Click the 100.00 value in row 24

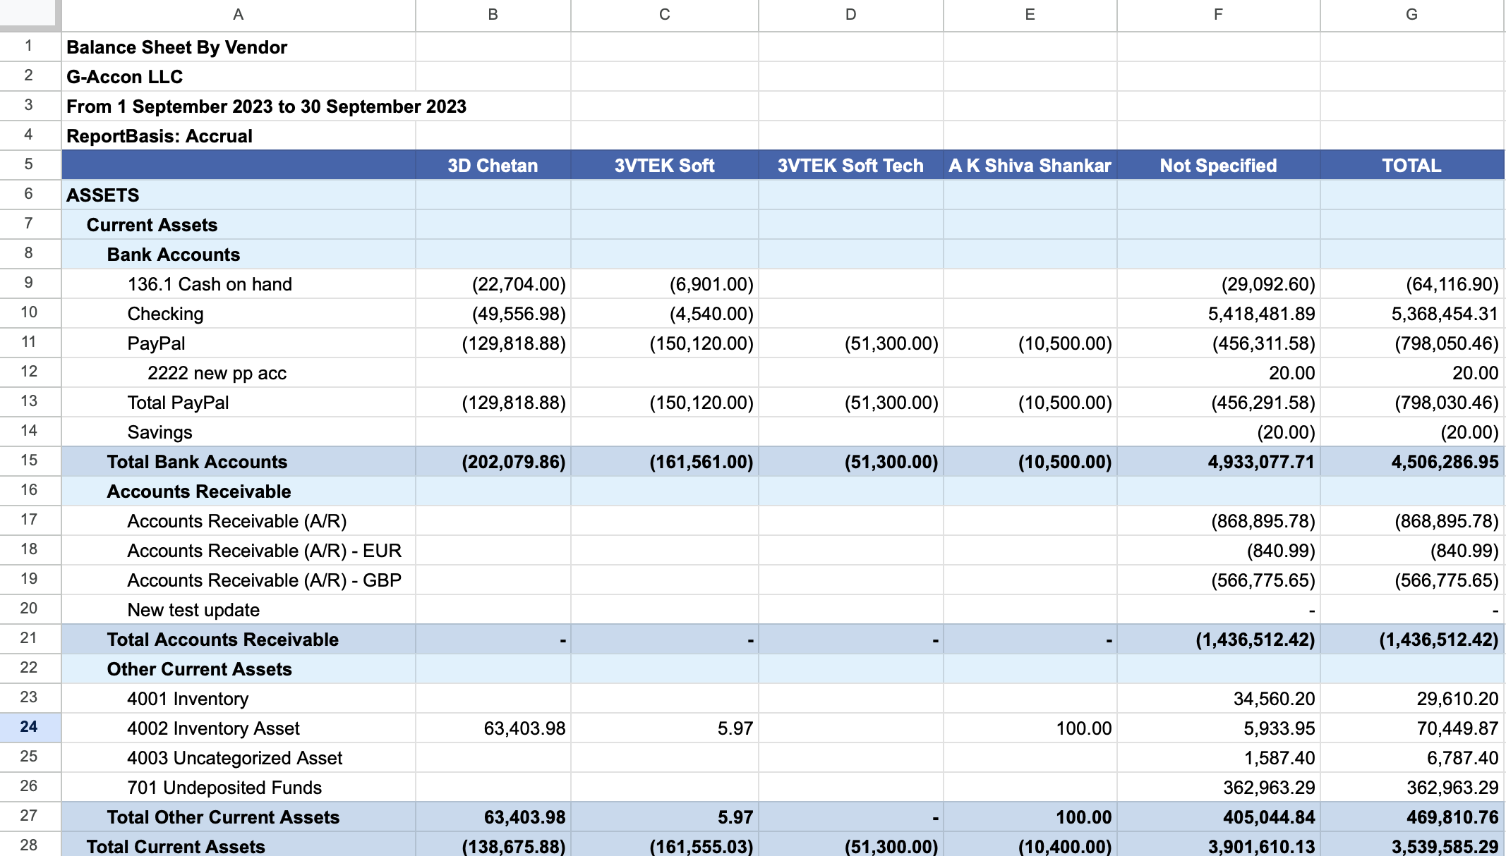click(x=1083, y=728)
